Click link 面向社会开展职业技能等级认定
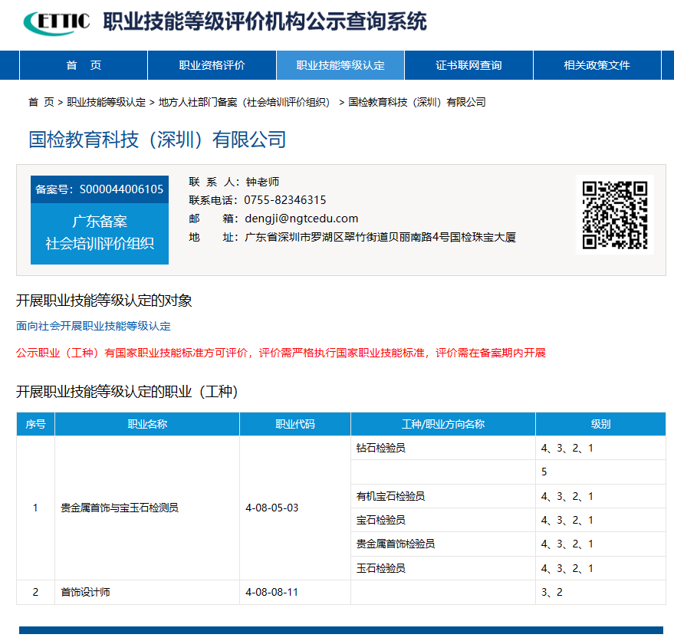This screenshot has height=641, width=674. tap(94, 325)
